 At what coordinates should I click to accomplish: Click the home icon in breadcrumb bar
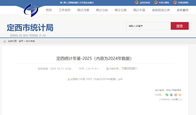pyautogui.click(x=5, y=41)
